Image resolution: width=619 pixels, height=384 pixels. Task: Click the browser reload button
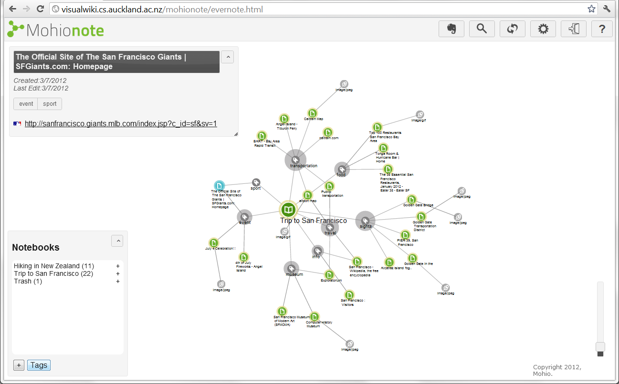(41, 9)
